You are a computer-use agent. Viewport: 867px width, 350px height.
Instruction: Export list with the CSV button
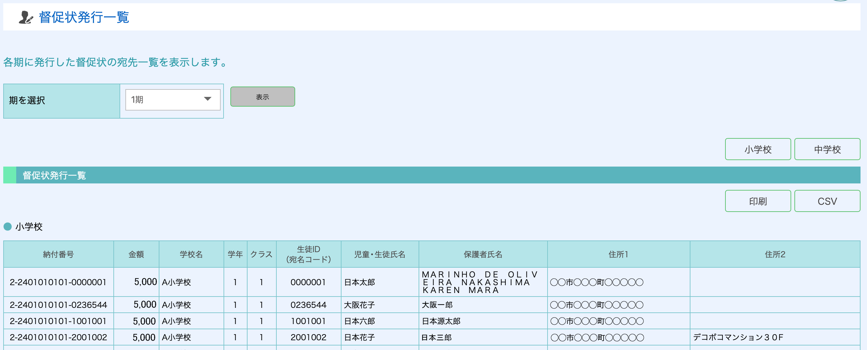coord(827,201)
